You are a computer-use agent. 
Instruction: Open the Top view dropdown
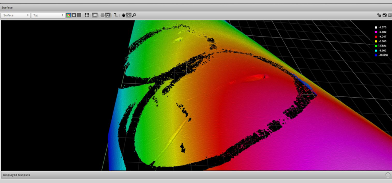coord(48,15)
